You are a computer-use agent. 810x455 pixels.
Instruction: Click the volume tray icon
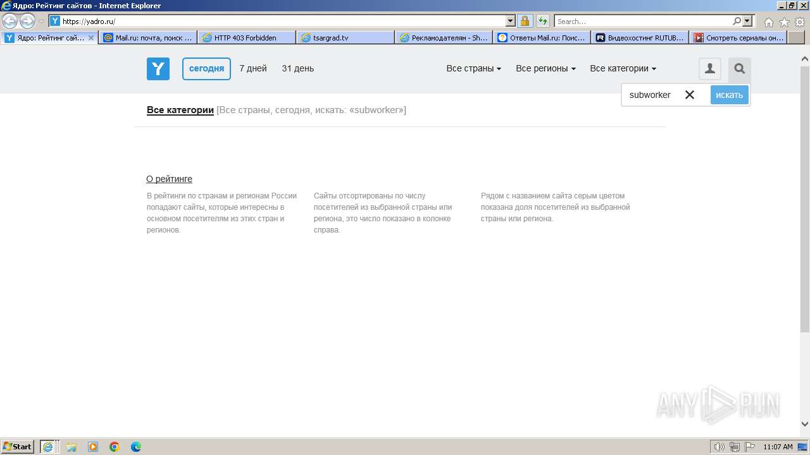point(720,447)
